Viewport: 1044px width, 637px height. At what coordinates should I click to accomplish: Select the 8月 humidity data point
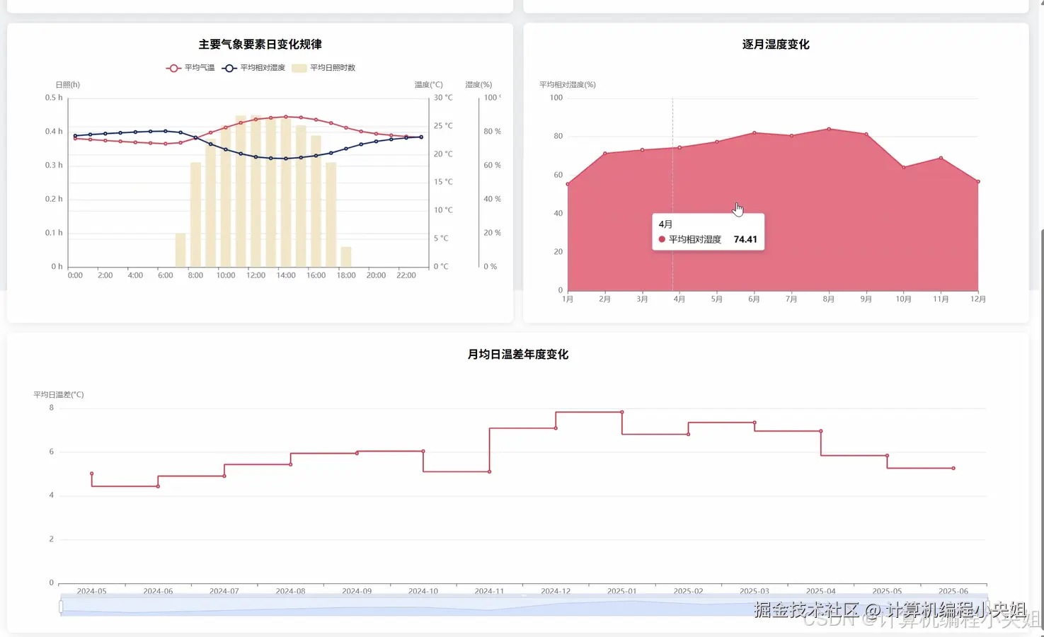point(829,129)
